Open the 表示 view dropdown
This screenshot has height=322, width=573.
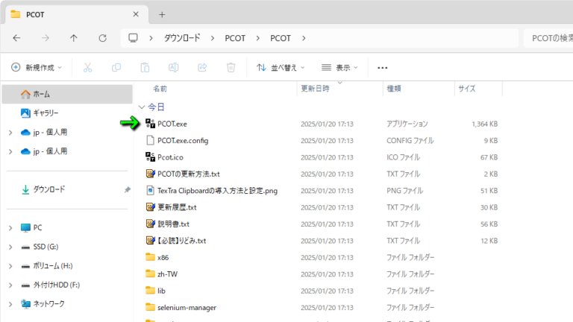[339, 67]
